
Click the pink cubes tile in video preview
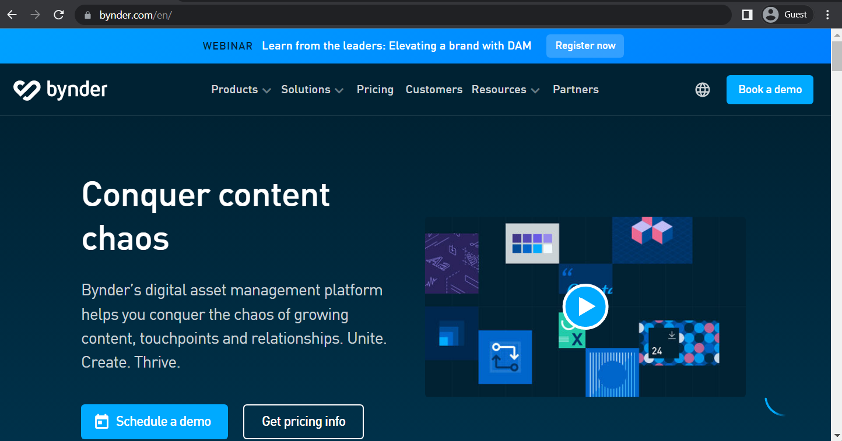(652, 240)
